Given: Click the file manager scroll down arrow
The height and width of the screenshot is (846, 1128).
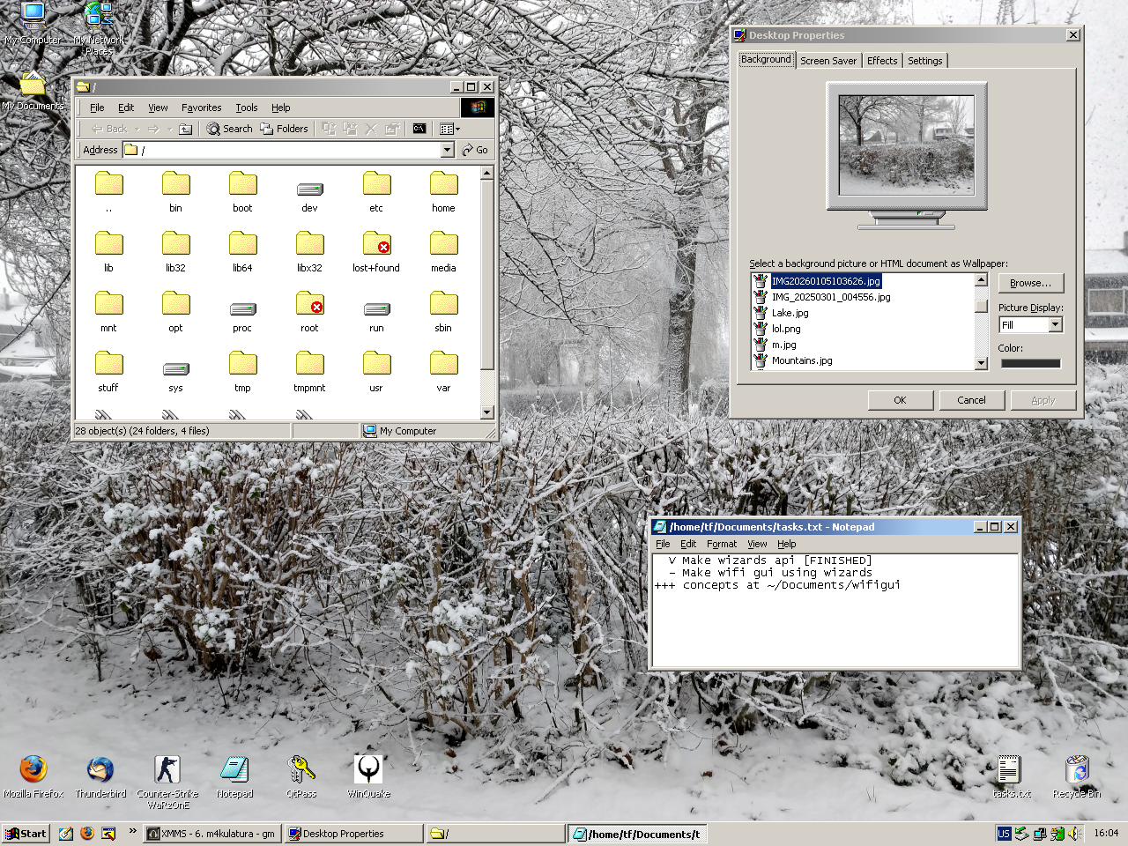Looking at the screenshot, I should point(487,412).
